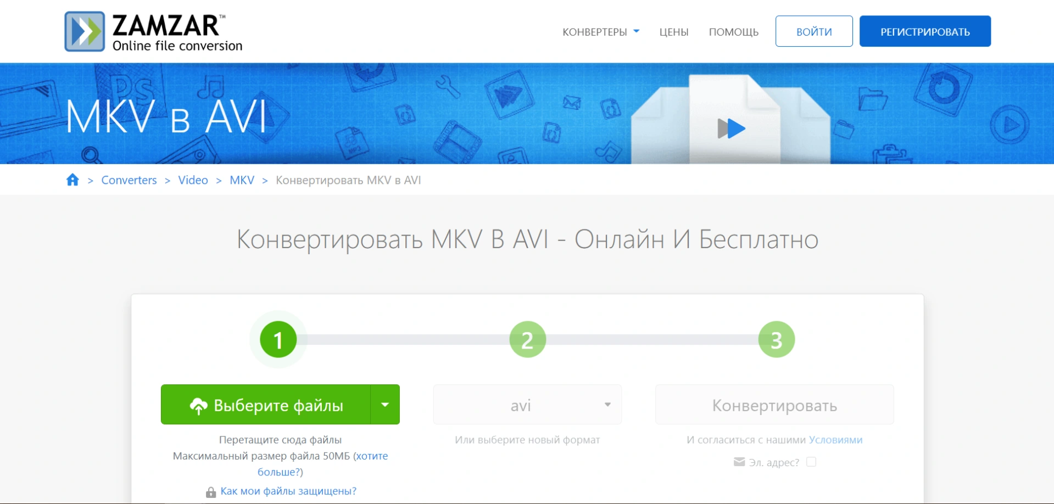Enable the email notification checkbox
Screen dimensions: 1054x504
(x=811, y=462)
